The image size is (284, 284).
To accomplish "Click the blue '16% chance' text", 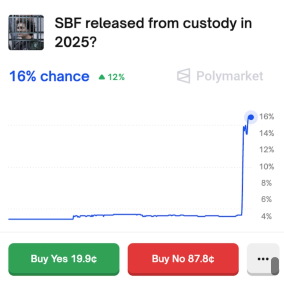I will (x=49, y=76).
